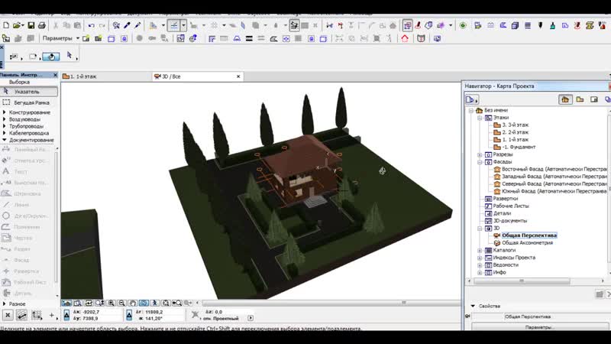Expand the Конструирование tool group
The width and height of the screenshot is (611, 344).
pos(5,112)
